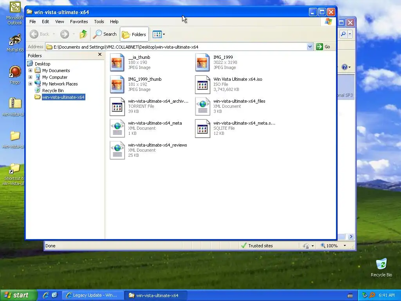Open the File menu
This screenshot has height=301, width=401.
(x=33, y=22)
